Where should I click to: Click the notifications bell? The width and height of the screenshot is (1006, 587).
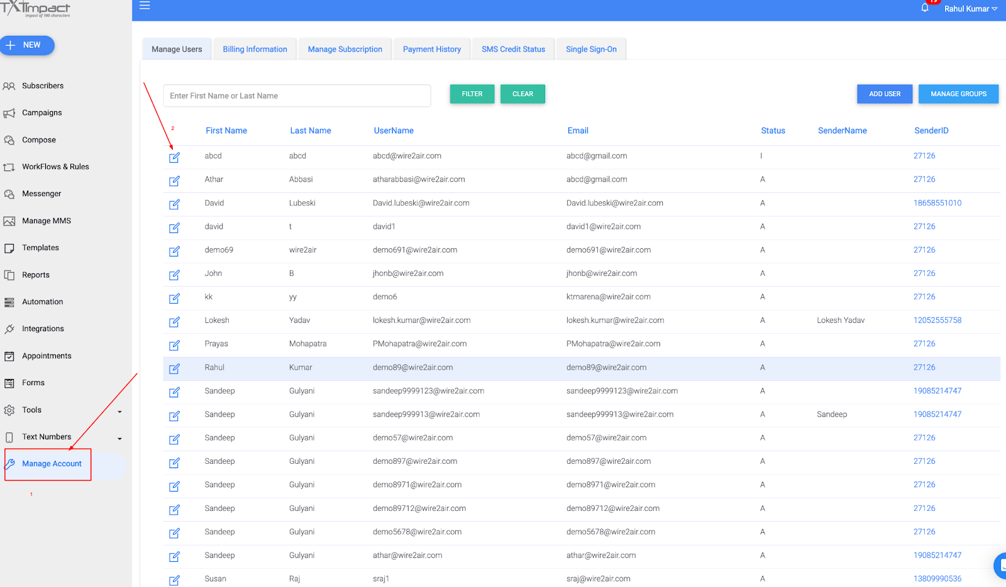pos(924,8)
